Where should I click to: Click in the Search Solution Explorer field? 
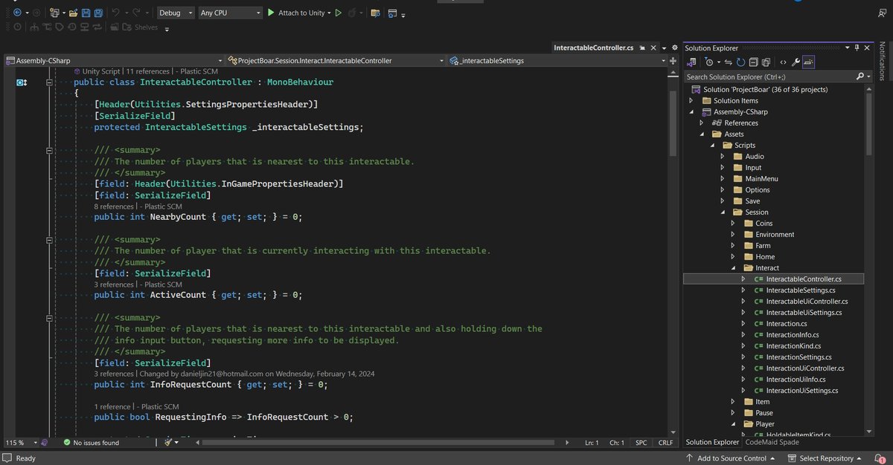pos(770,77)
